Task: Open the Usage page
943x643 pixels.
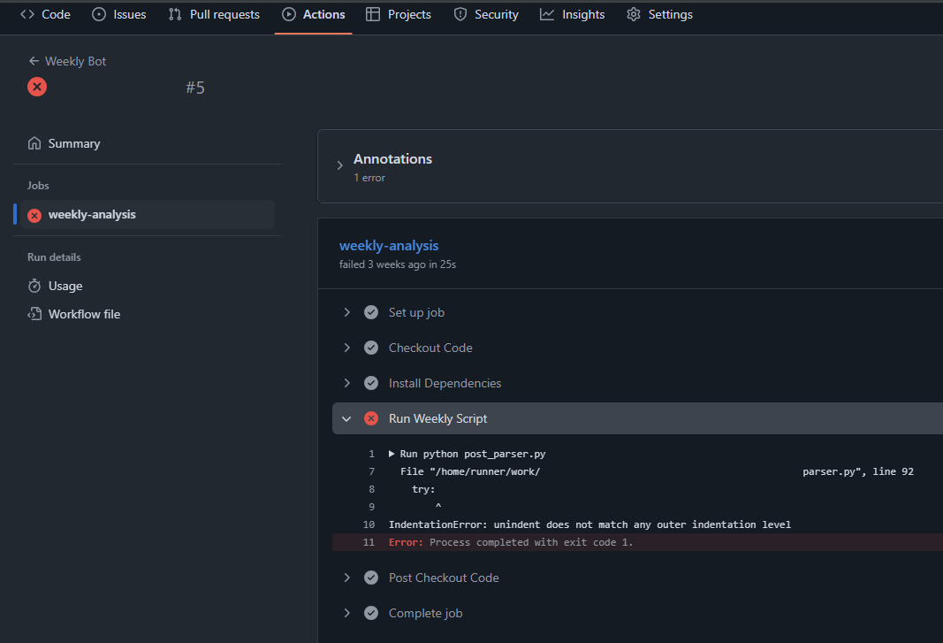Action: coord(64,286)
